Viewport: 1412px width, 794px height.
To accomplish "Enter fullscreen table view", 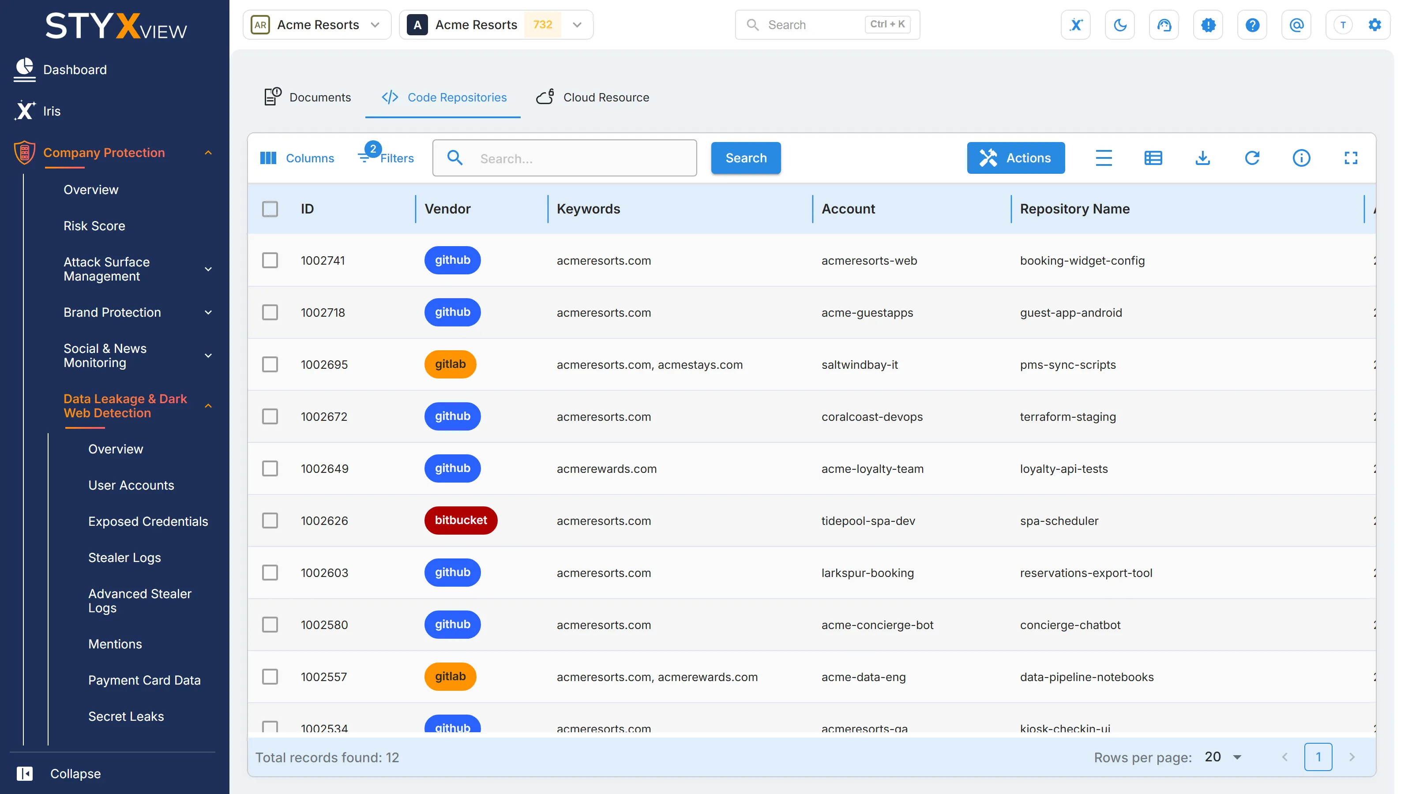I will pos(1351,158).
